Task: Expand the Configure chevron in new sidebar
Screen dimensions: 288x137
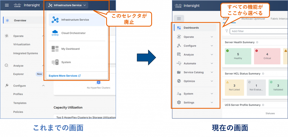Action: click(x=212, y=46)
